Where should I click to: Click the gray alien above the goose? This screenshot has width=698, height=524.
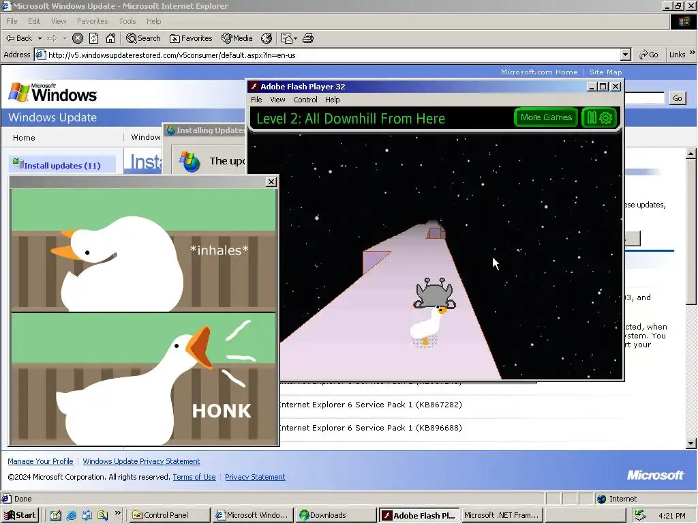point(434,293)
